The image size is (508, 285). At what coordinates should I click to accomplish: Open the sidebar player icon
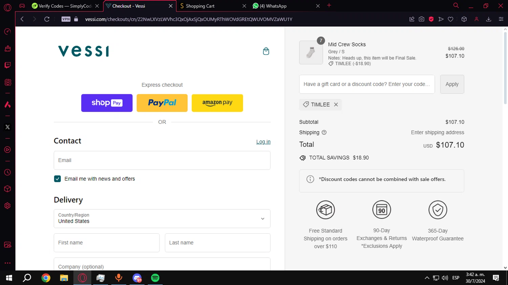click(x=7, y=150)
